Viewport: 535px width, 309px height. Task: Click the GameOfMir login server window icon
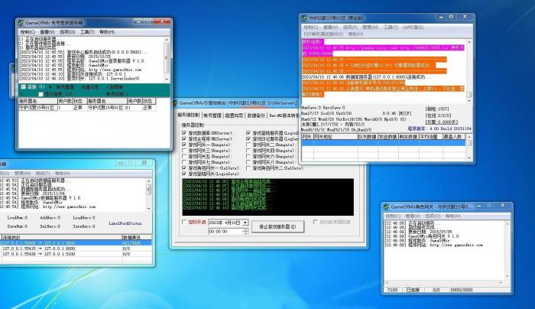pos(21,23)
